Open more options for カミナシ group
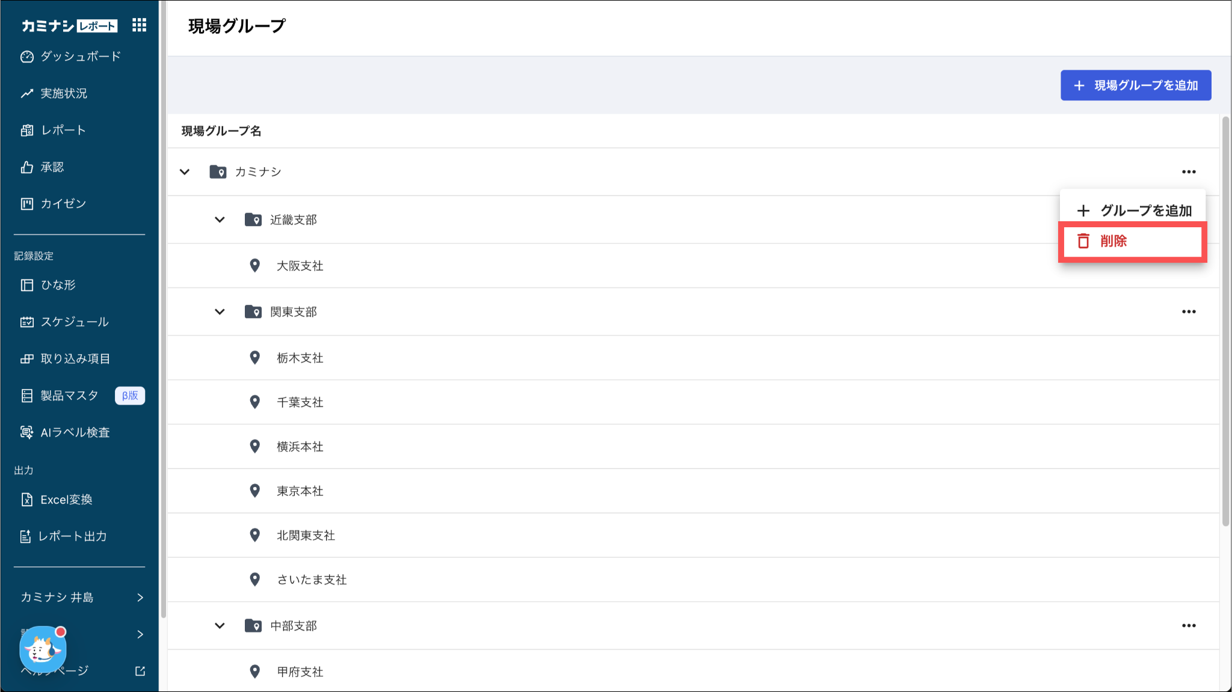Image resolution: width=1232 pixels, height=692 pixels. click(1189, 172)
